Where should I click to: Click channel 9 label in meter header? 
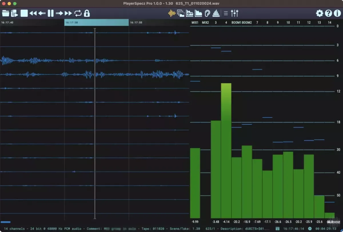tap(278, 22)
